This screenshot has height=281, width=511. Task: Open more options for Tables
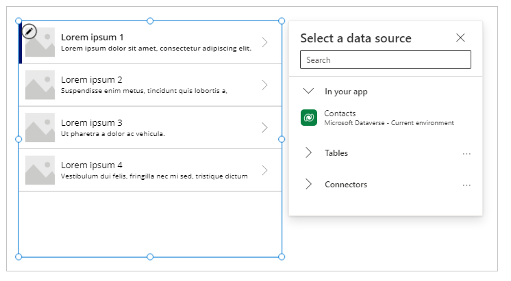coord(466,153)
